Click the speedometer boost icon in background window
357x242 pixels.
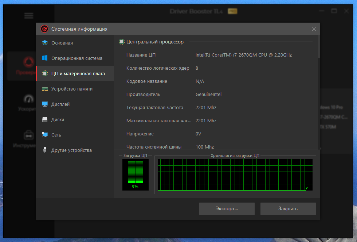point(29,99)
